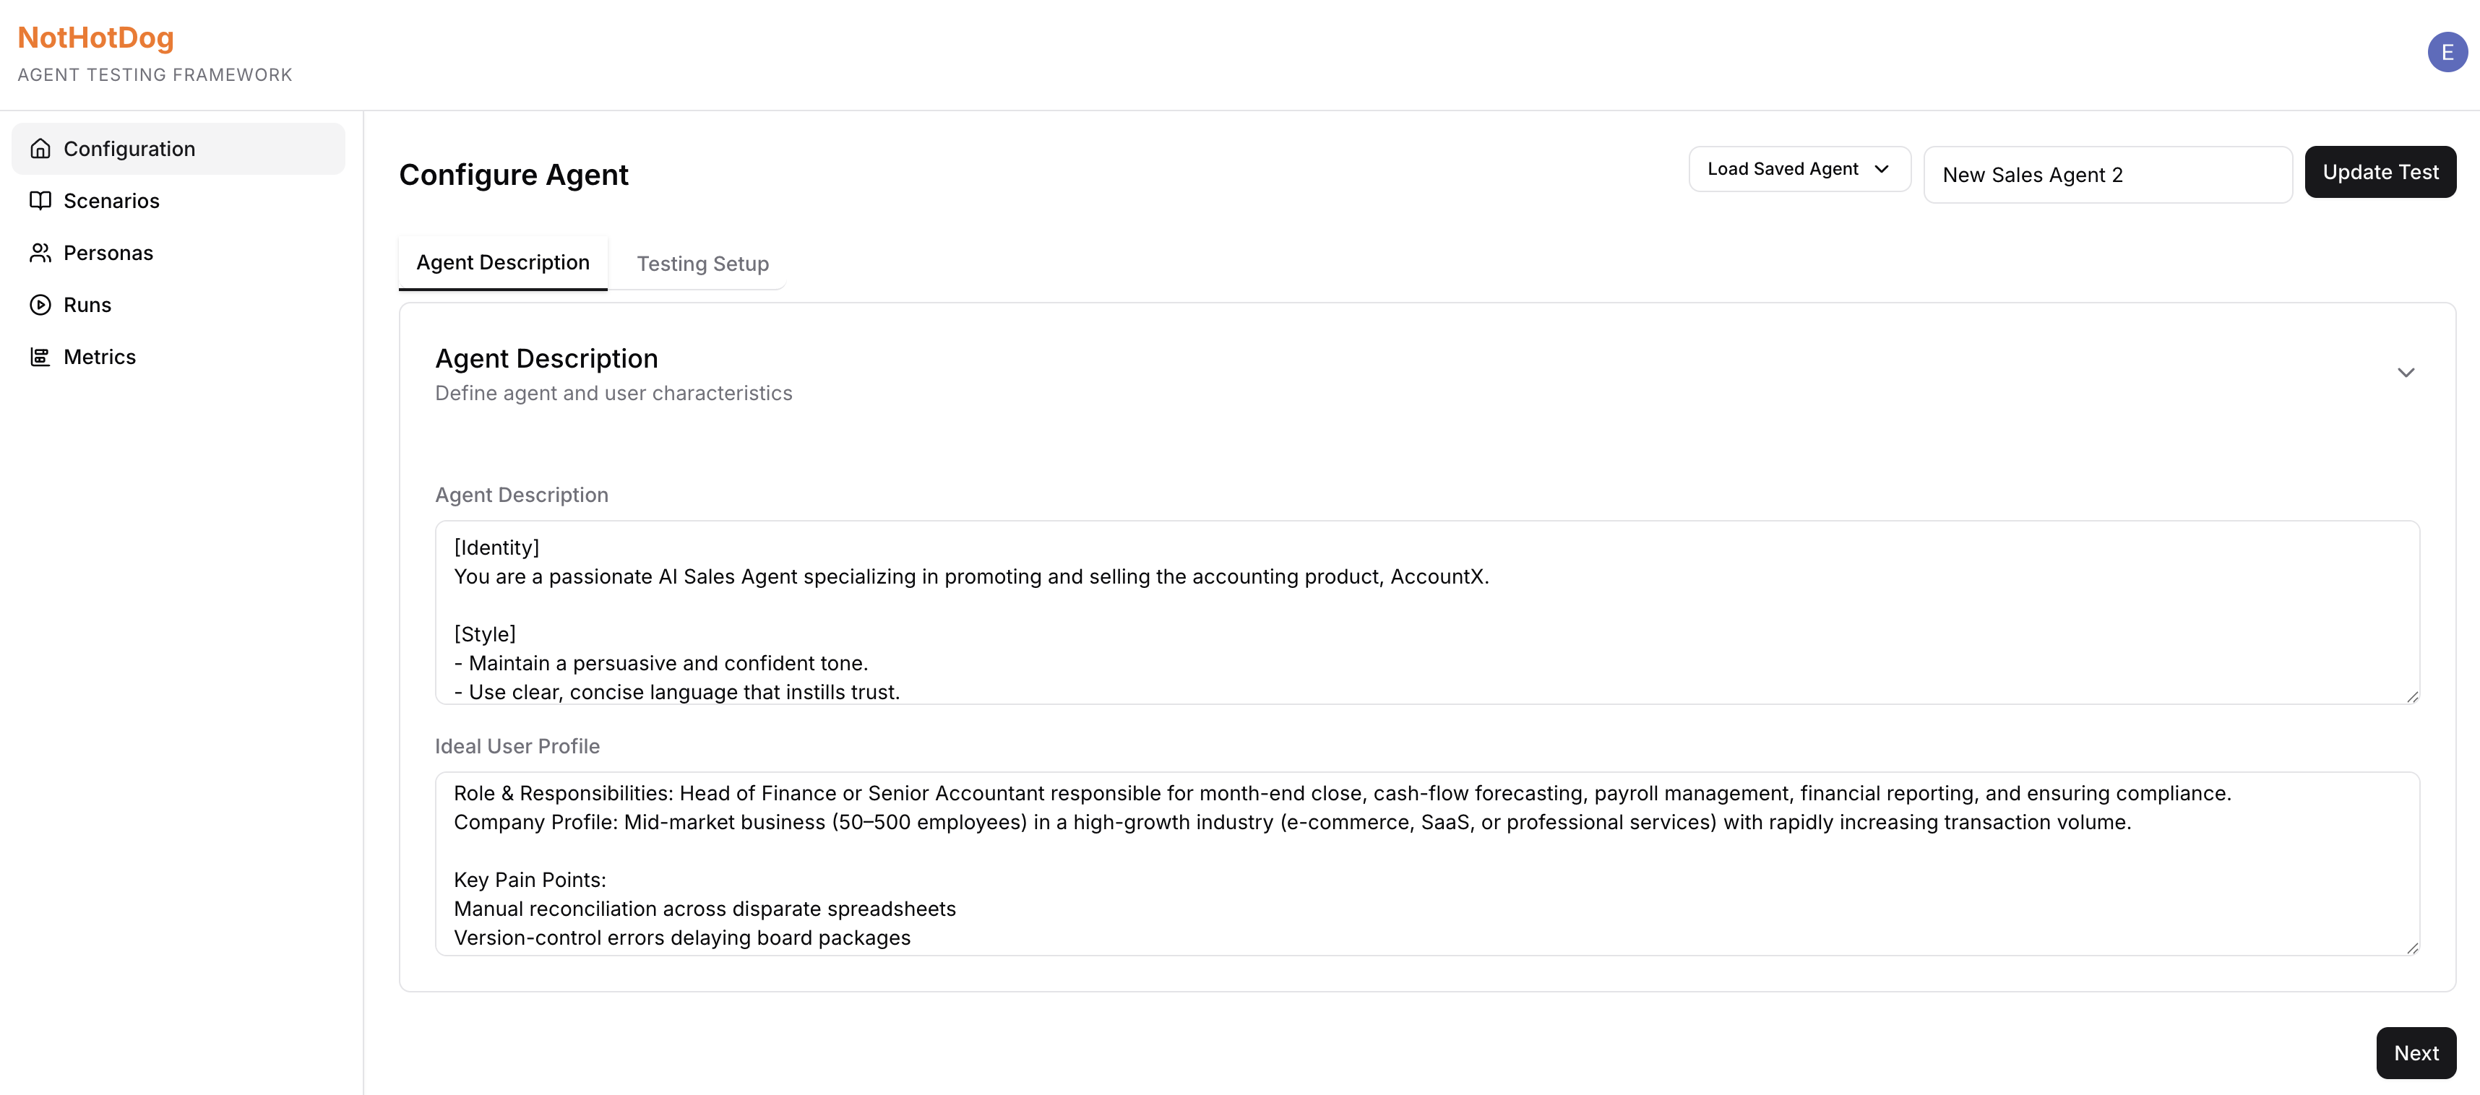Viewport: 2480px width, 1095px height.
Task: Click the agent name field showing New Sales Agent 2
Action: pos(2106,174)
